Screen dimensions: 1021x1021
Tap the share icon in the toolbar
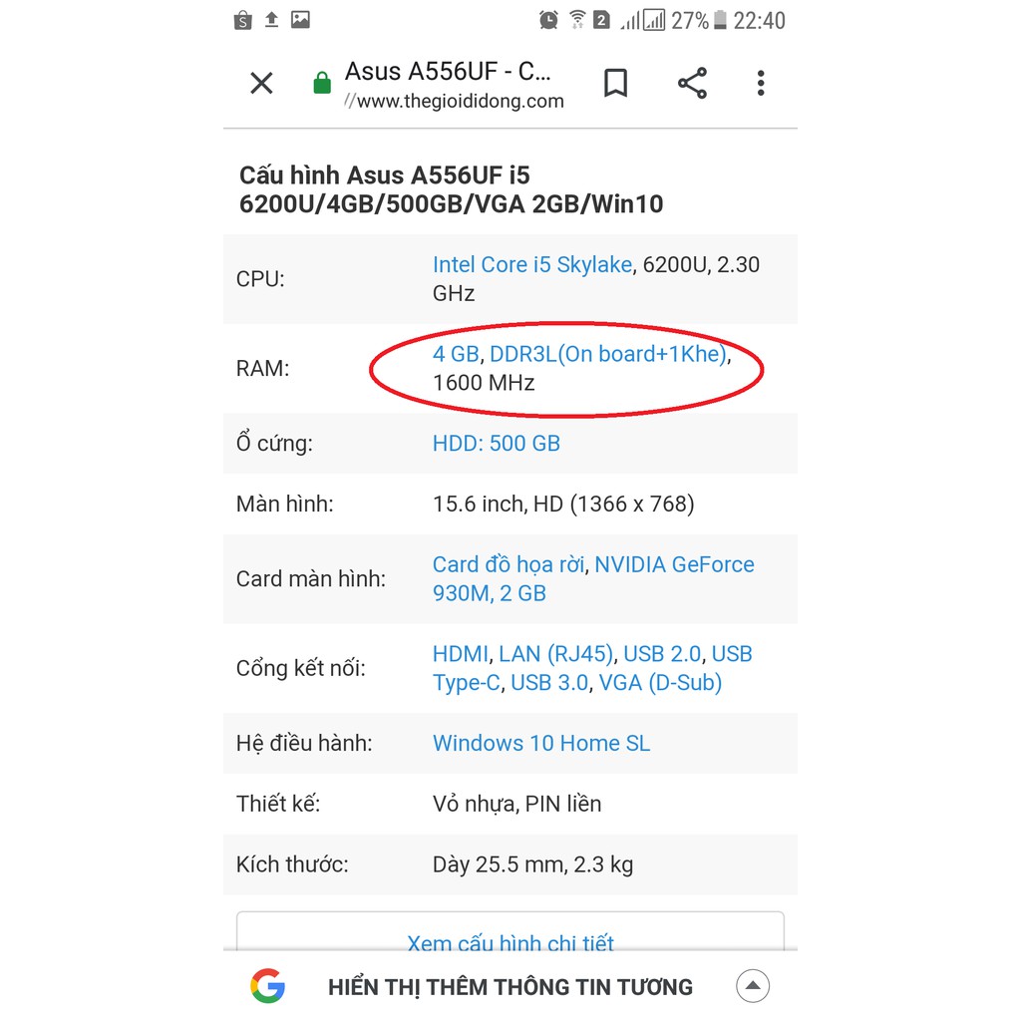[x=692, y=84]
